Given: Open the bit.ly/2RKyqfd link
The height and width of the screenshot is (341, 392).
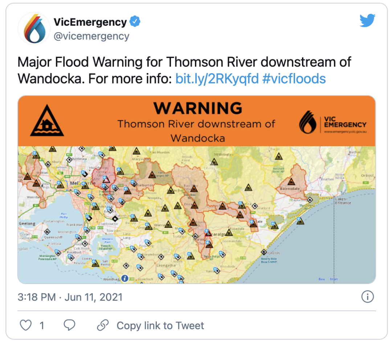Looking at the screenshot, I should coord(217,79).
